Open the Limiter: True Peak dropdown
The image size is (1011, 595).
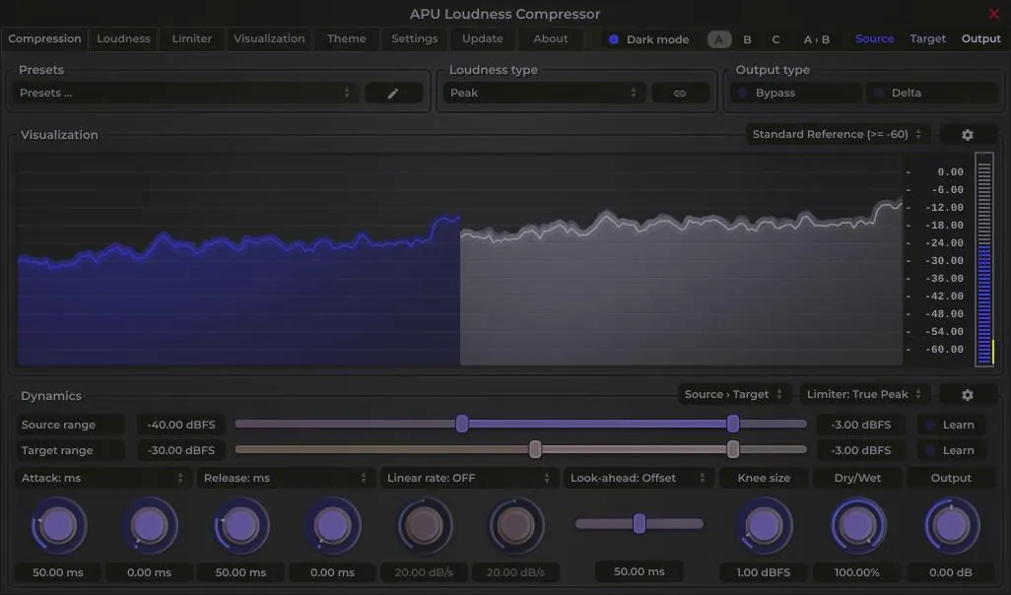tap(864, 393)
